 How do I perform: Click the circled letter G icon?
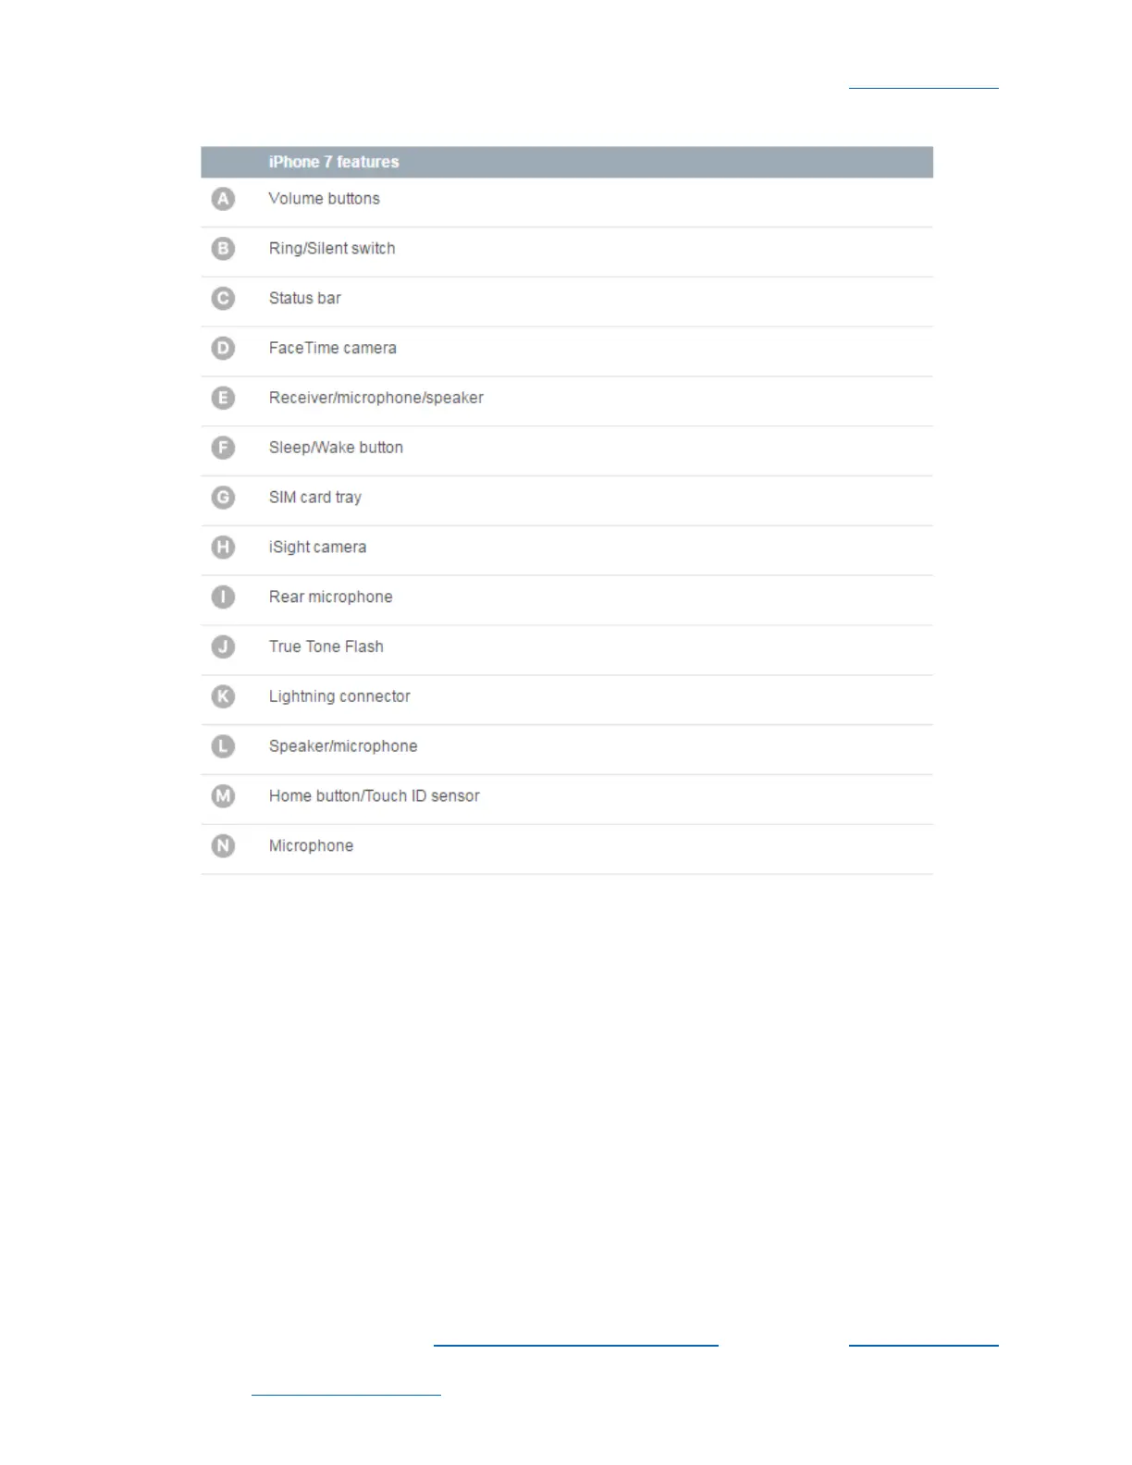coord(223,498)
